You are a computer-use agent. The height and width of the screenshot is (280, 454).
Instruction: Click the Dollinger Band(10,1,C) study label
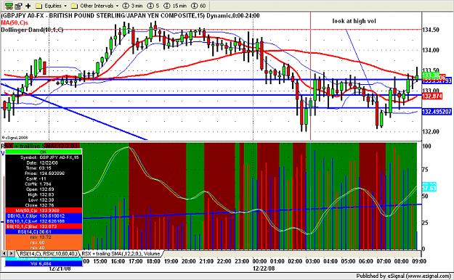coord(32,30)
